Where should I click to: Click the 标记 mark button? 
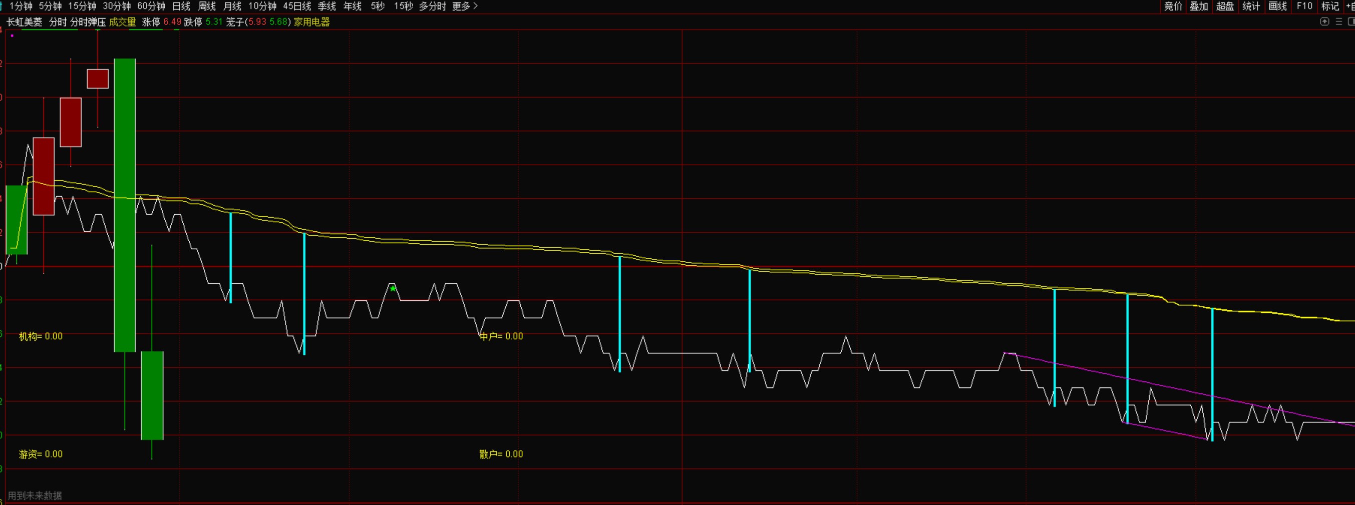click(x=1330, y=7)
